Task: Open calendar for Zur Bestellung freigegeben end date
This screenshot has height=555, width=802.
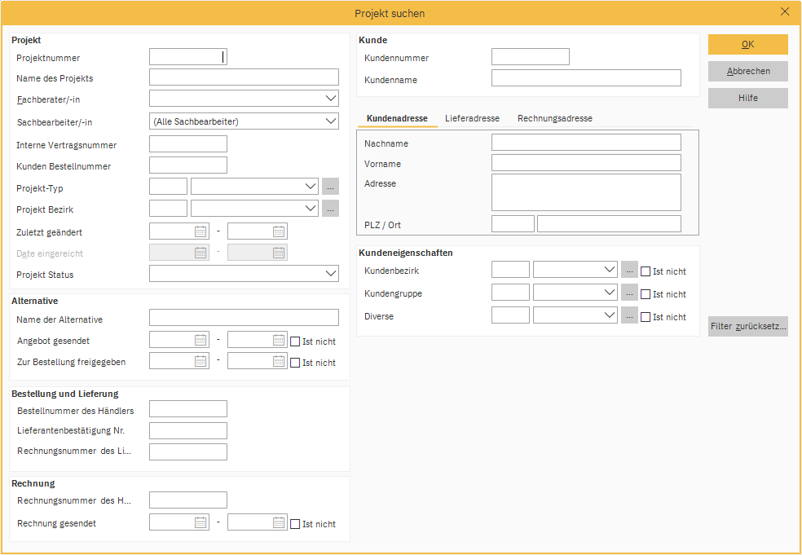Action: pyautogui.click(x=279, y=362)
